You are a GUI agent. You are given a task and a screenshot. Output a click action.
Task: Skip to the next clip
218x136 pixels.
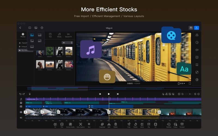tap(118, 94)
